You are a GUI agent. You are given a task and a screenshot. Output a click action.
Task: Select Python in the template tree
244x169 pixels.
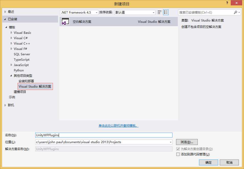[x=19, y=70]
